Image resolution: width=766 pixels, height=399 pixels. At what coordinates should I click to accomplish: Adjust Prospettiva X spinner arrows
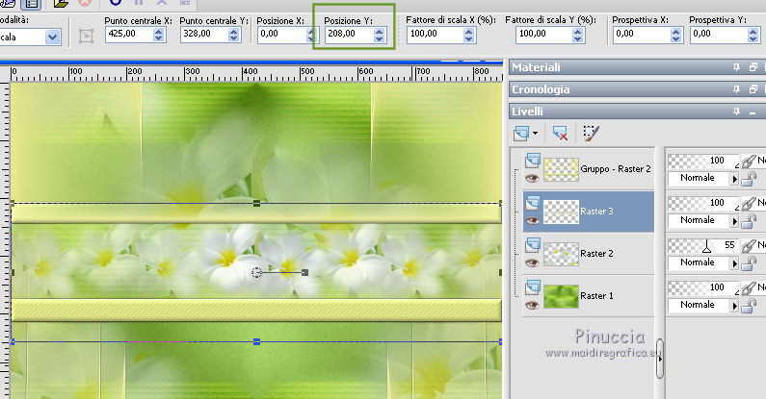tap(675, 34)
